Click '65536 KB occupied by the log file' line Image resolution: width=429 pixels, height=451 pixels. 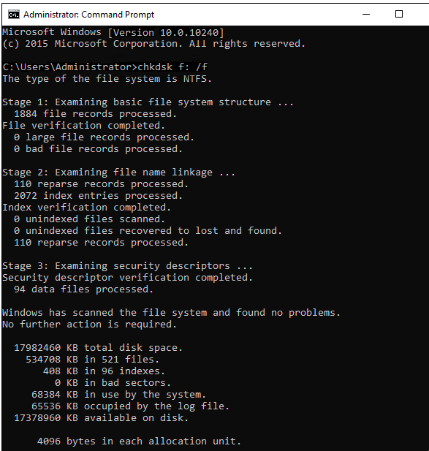pyautogui.click(x=130, y=406)
